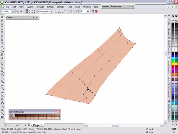Open the Bitmaps menu
Screen dimensions: 178x134
point(61,7)
